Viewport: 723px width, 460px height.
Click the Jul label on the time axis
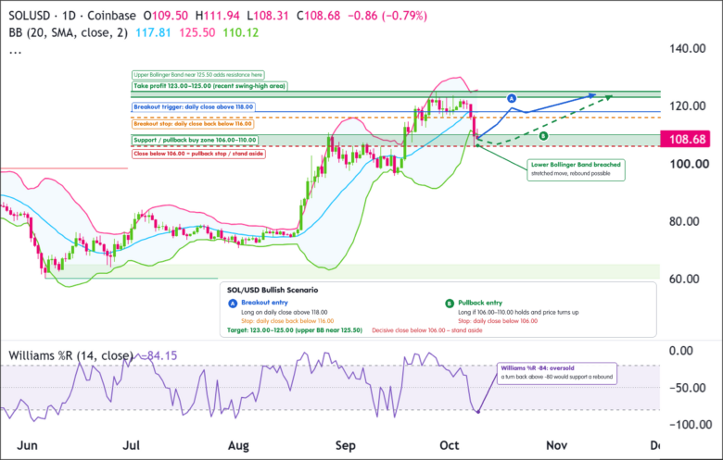(x=132, y=446)
